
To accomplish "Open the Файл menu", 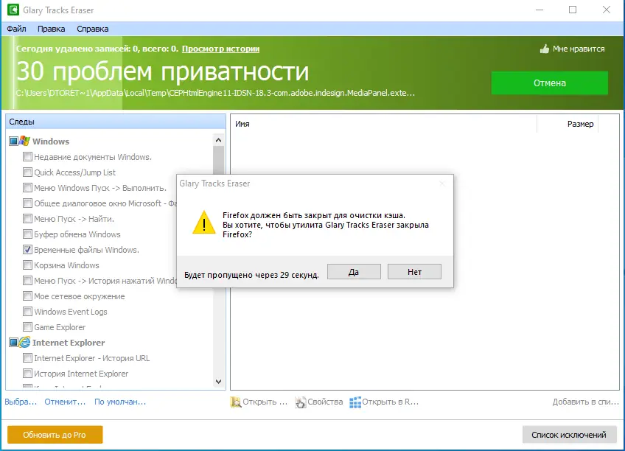I will (x=17, y=29).
